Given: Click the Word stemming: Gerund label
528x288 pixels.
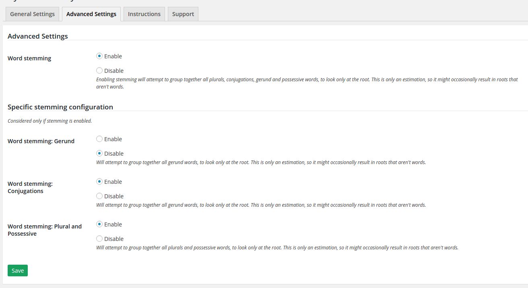Looking at the screenshot, I should (x=41, y=141).
